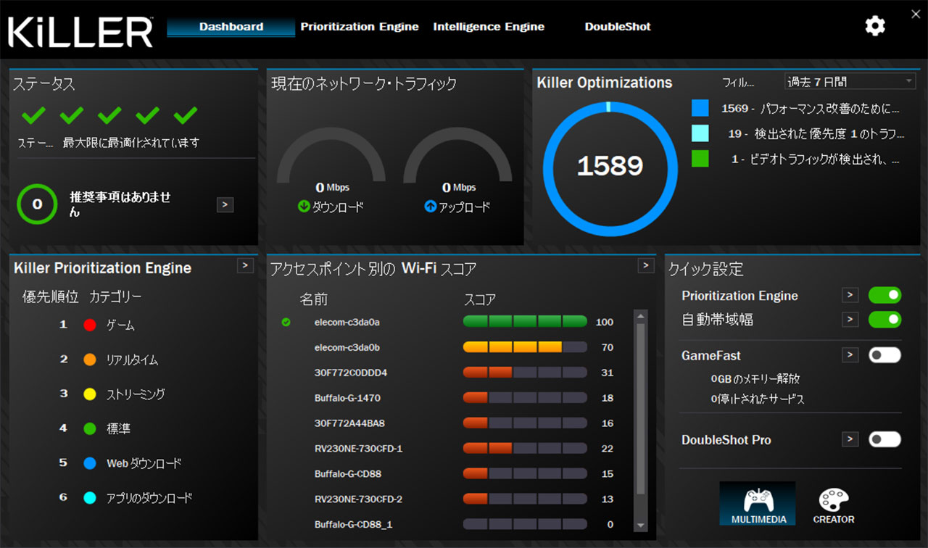This screenshot has width=928, height=548.
Task: Click the 1589 optimizations ring chart
Action: [610, 168]
